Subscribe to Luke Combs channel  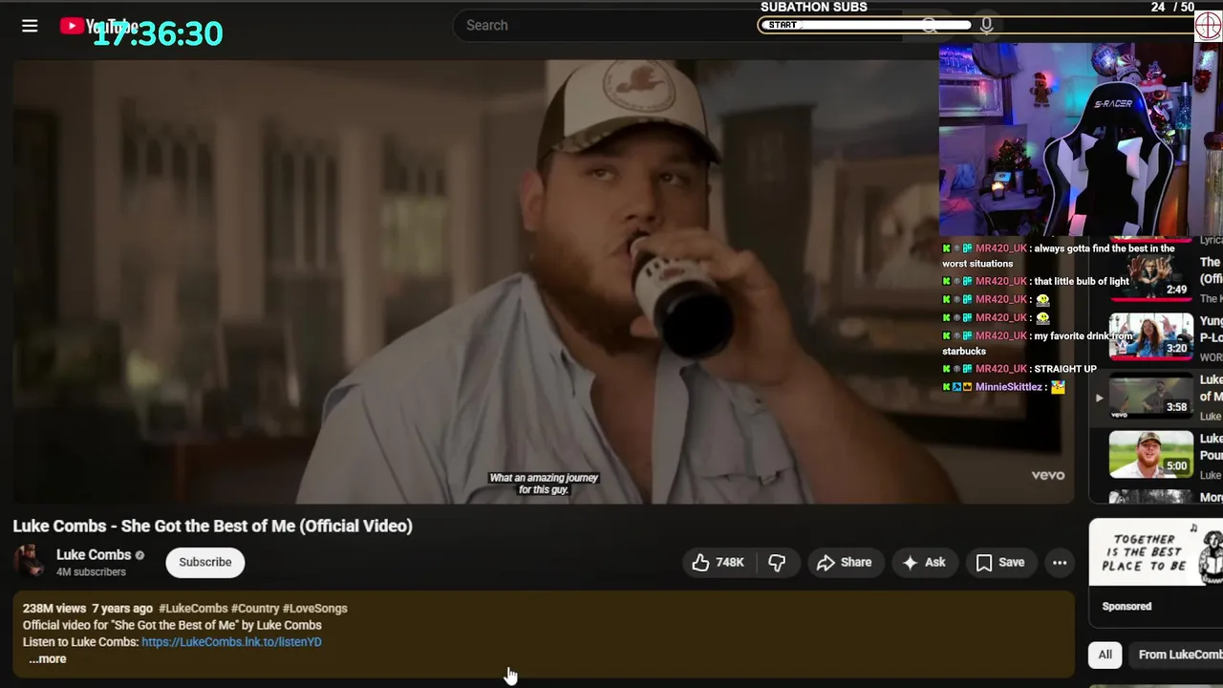(x=205, y=562)
